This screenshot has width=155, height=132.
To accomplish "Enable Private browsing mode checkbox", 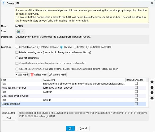I will point(17,52).
